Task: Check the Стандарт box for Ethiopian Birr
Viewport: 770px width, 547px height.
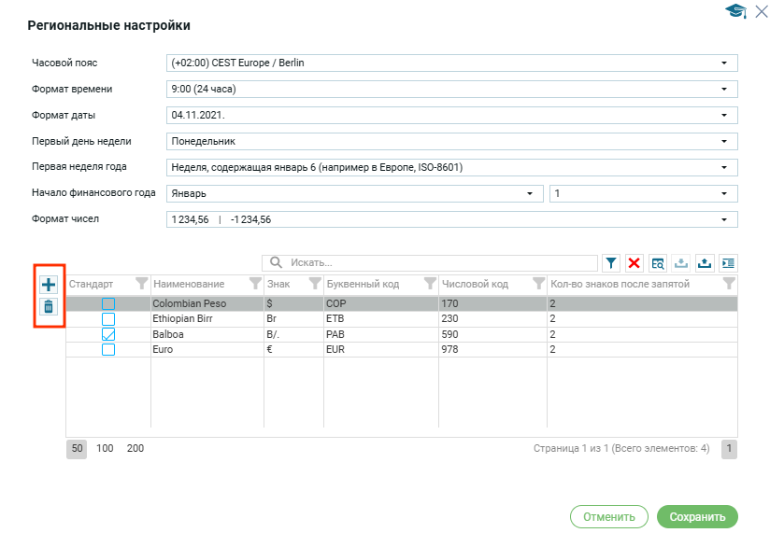Action: (108, 318)
